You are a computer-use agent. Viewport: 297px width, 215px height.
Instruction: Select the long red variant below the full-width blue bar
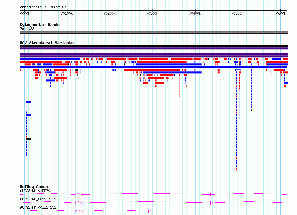pyautogui.click(x=152, y=70)
